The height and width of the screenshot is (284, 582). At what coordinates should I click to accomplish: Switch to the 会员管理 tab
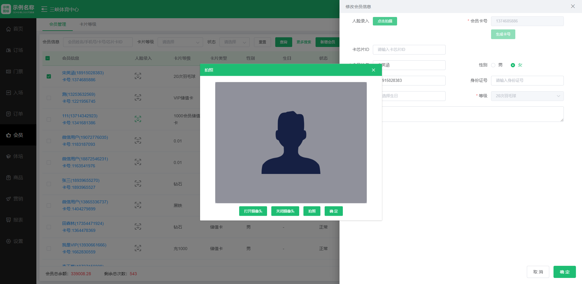[x=58, y=24]
